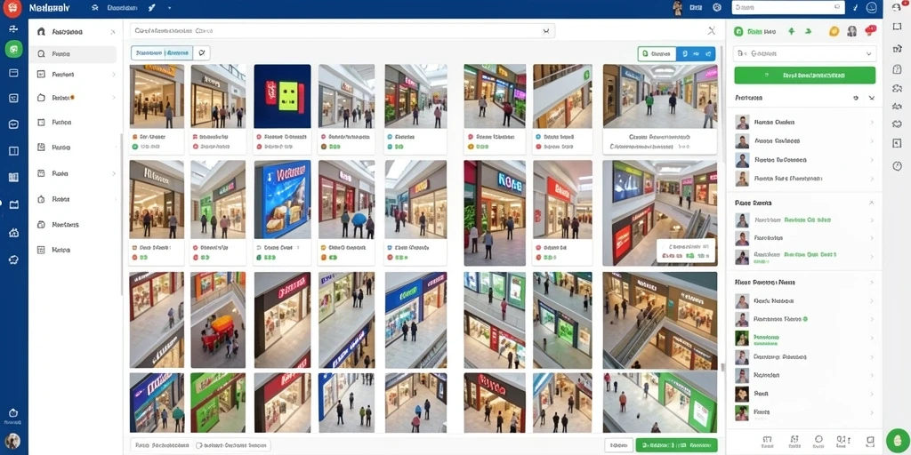Open the round face icon at the end of the blue bar
Screen dimensions: 911x455
(x=871, y=7)
